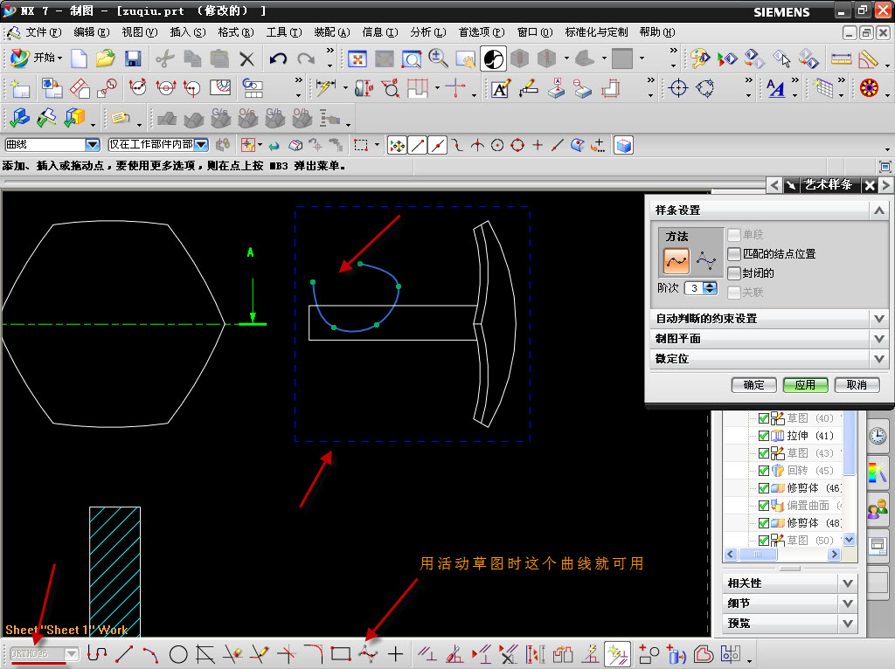The width and height of the screenshot is (895, 669).
Task: Open the 格式 menu
Action: tap(235, 32)
